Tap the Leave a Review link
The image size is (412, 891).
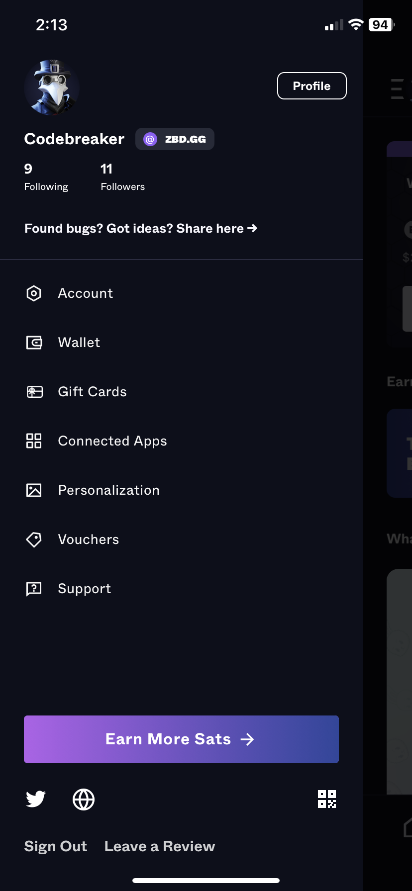(160, 846)
